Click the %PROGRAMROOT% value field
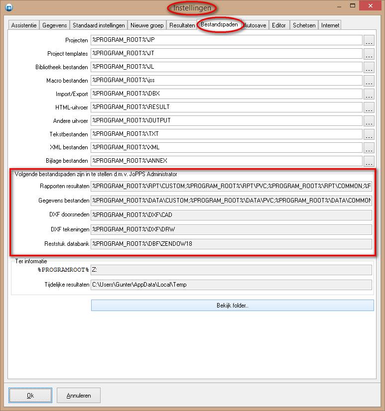This screenshot has width=385, height=411. [231, 270]
